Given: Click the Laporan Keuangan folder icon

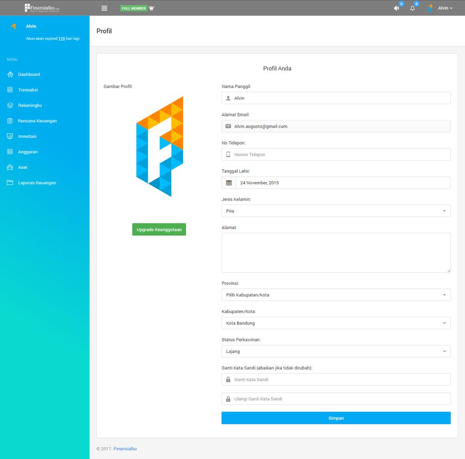Looking at the screenshot, I should pos(10,182).
